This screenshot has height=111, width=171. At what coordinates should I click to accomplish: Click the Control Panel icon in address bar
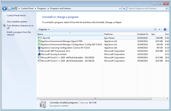tap(16, 8)
